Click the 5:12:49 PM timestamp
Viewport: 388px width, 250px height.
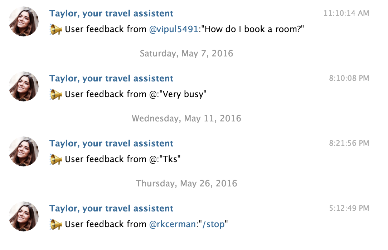click(350, 208)
